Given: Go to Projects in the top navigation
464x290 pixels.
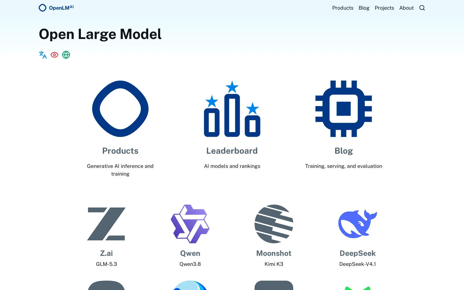Looking at the screenshot, I should pyautogui.click(x=384, y=8).
